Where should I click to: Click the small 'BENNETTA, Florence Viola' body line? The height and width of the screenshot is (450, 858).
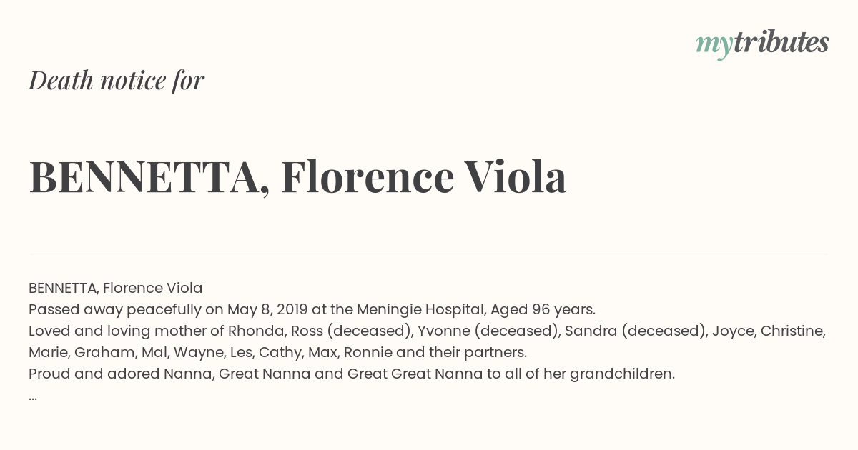(116, 288)
